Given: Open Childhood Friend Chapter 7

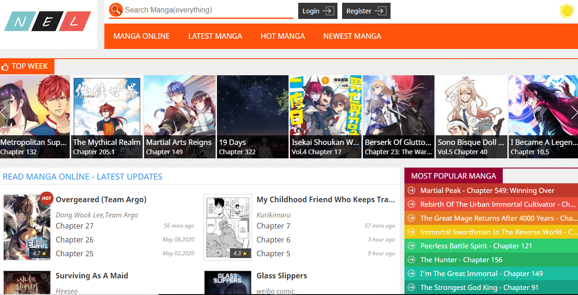Looking at the screenshot, I should coord(273,226).
